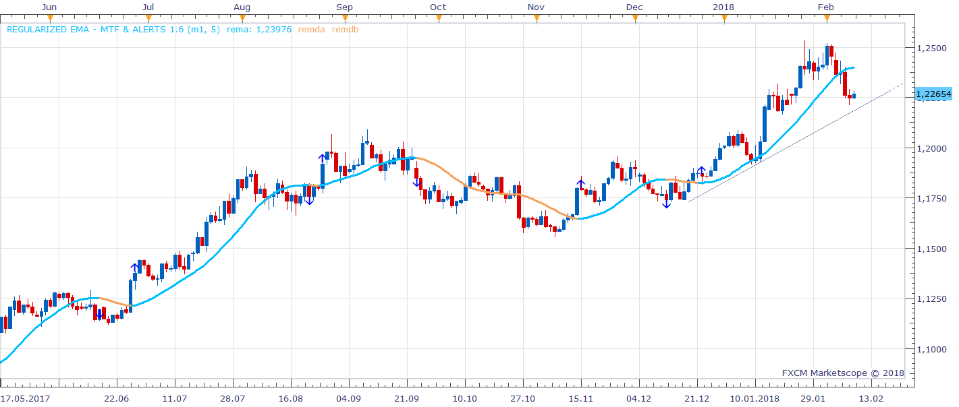The image size is (959, 407).
Task: Click the orange marker under Feb
Action: pos(827,18)
